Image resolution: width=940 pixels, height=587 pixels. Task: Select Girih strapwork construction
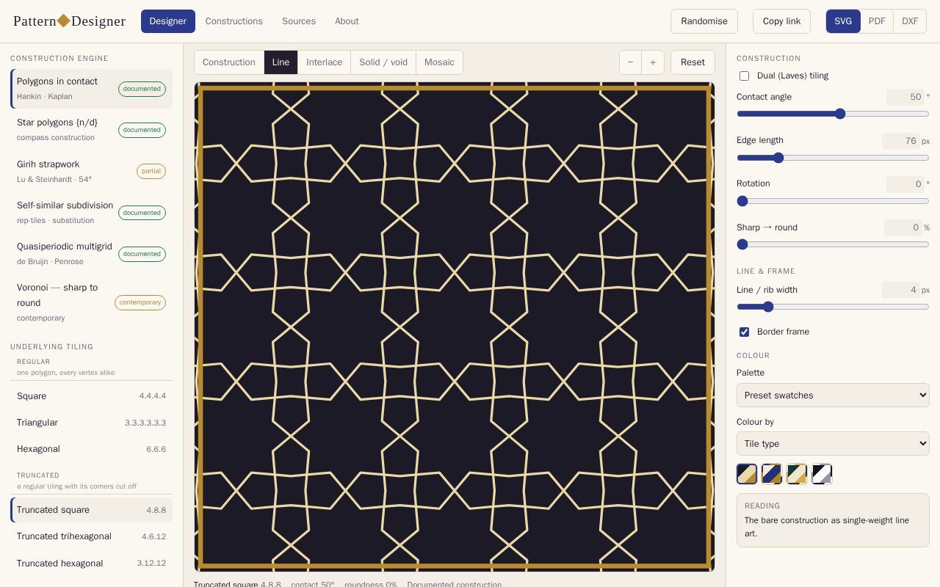coord(92,172)
